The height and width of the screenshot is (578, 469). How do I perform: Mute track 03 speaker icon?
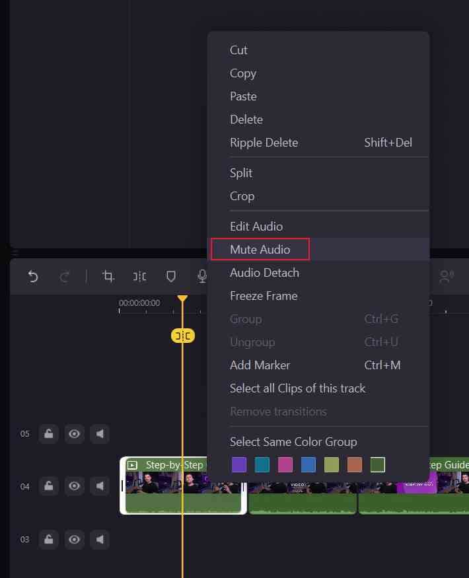100,539
